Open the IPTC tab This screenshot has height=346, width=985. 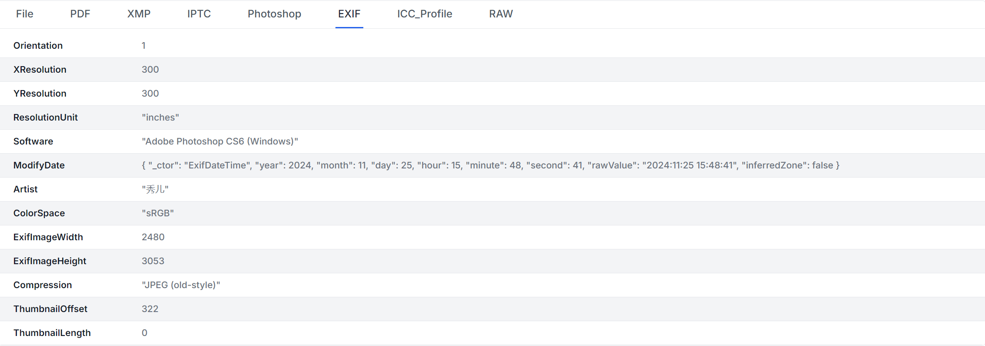point(199,14)
